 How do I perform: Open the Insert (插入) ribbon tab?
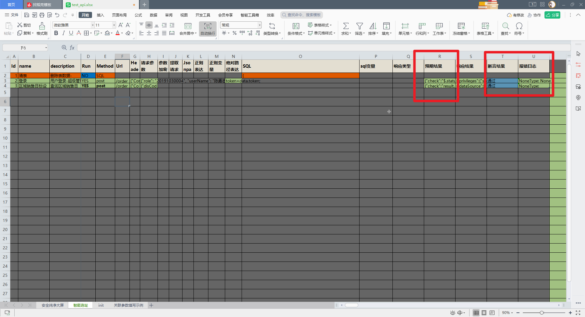pos(100,15)
